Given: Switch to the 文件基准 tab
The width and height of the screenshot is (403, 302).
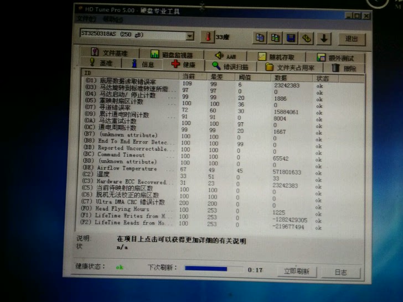Looking at the screenshot, I should pyautogui.click(x=110, y=53).
